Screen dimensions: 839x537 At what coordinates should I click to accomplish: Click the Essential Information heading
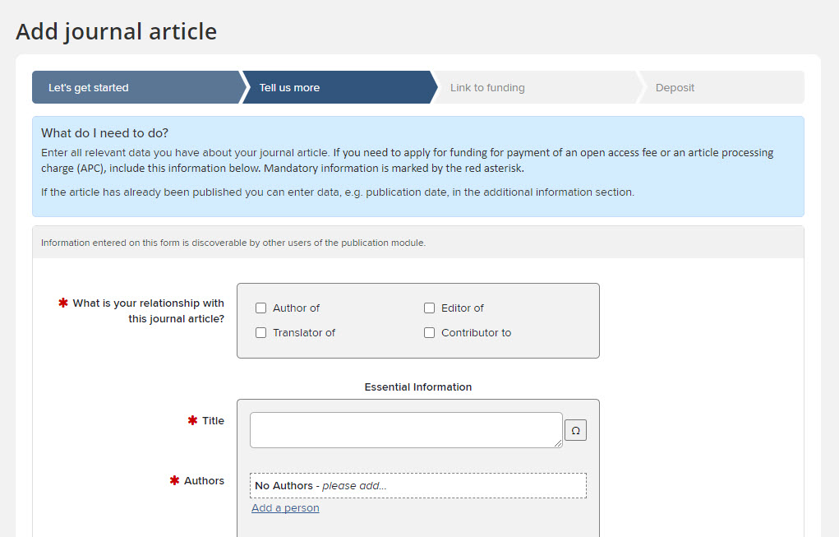click(x=417, y=387)
